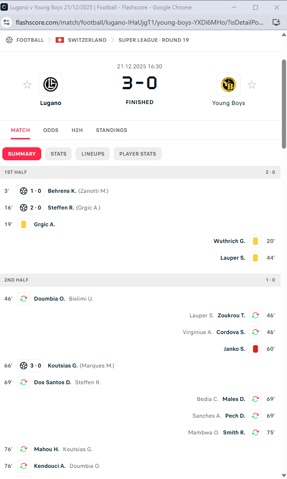Switch to the ODDS tab
The height and width of the screenshot is (479, 287).
[x=51, y=130]
